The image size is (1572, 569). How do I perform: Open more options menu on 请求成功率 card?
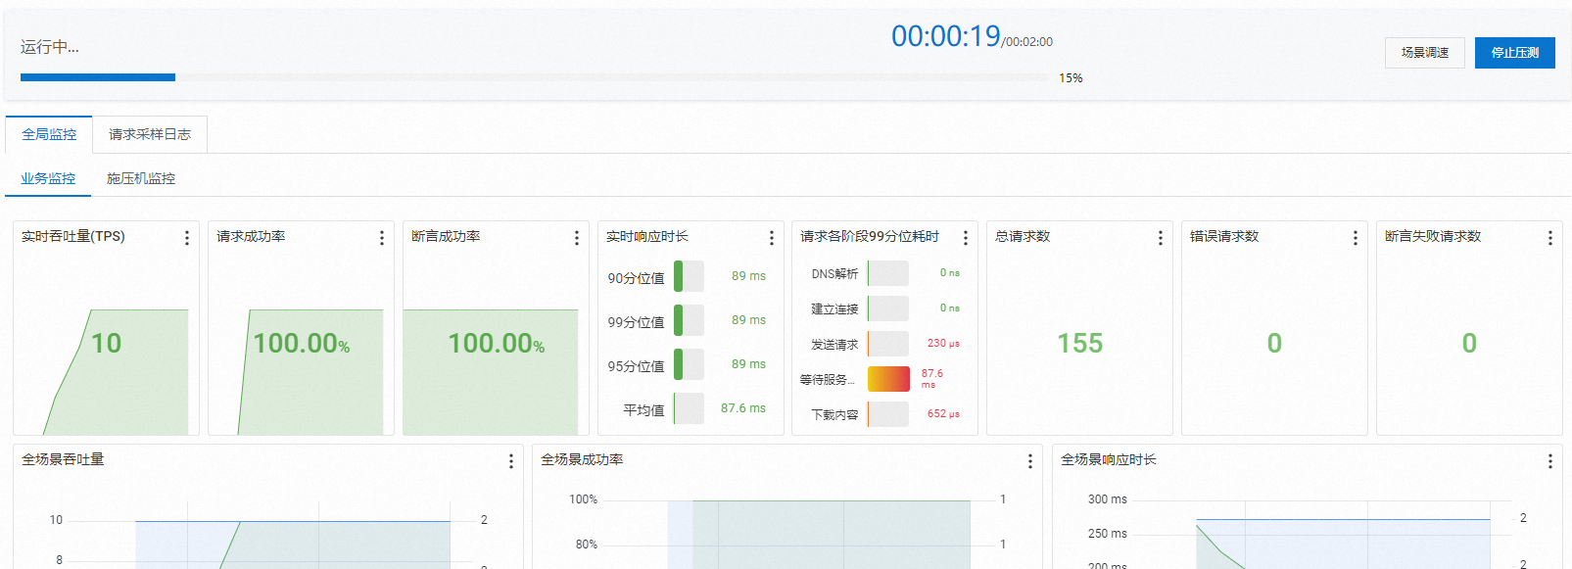[x=382, y=238]
